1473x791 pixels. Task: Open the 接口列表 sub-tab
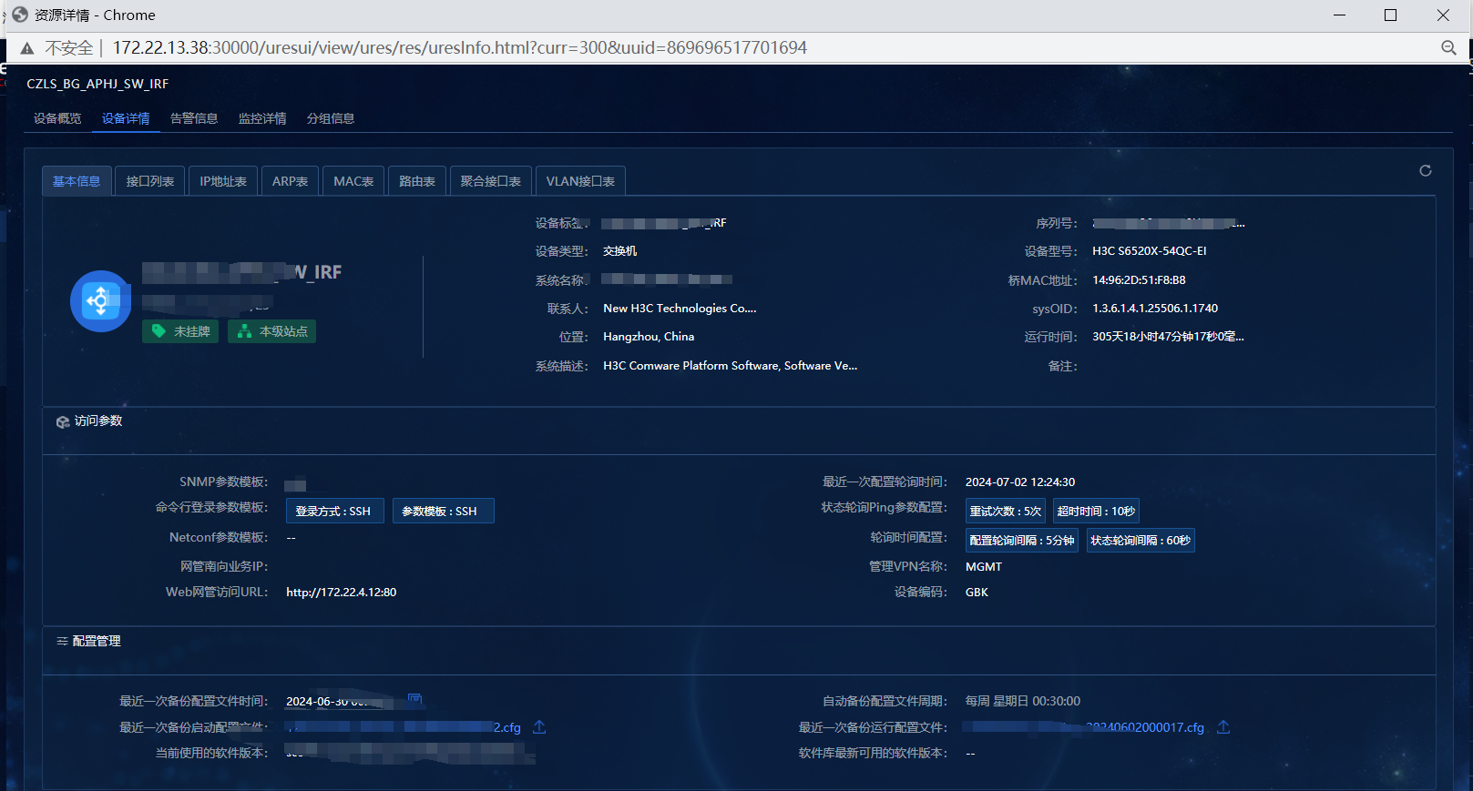pyautogui.click(x=150, y=181)
